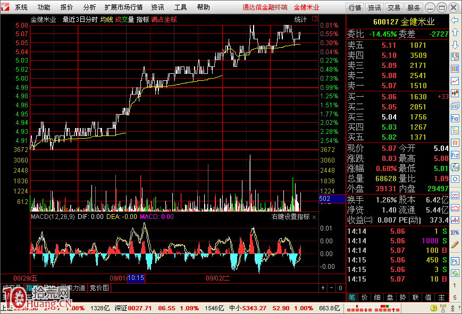Click the antenna signal status bar icon
This screenshot has width=462, height=314.
coord(443,308)
